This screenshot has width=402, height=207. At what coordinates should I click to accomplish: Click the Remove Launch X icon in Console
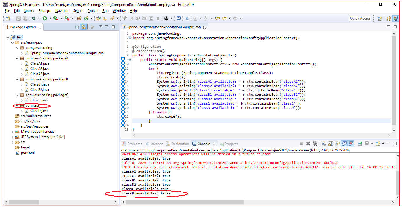[308, 144]
